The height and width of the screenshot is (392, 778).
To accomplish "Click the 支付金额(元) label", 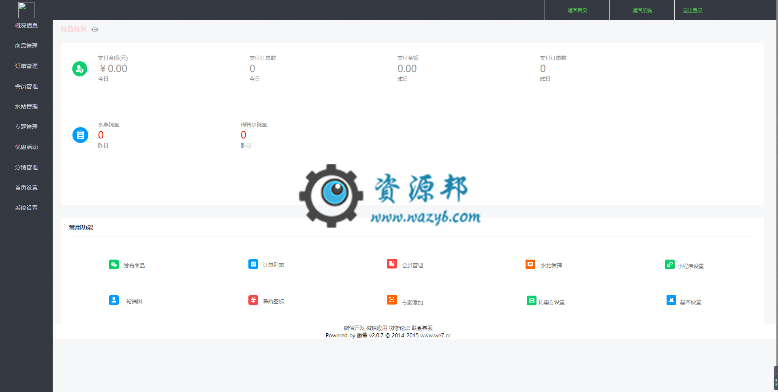I will 113,58.
